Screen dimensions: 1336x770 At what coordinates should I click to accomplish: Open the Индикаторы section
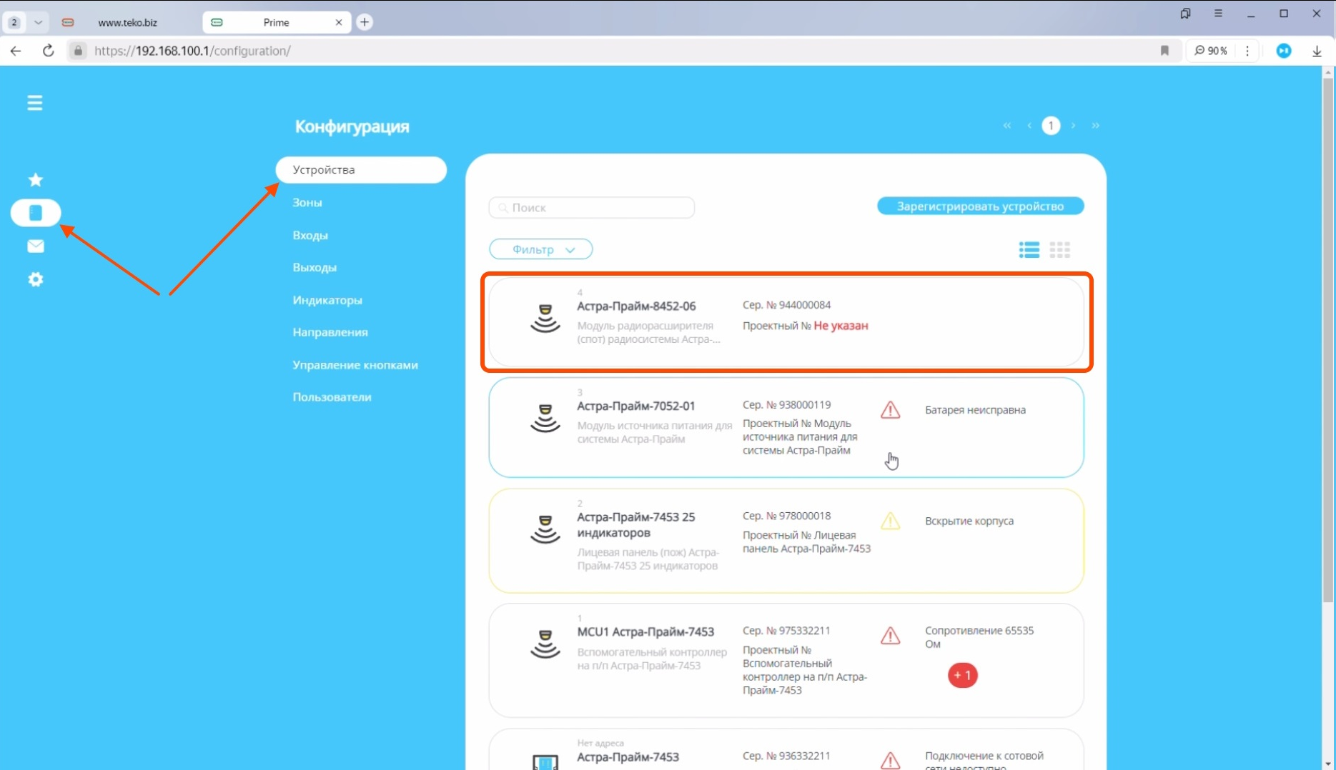coord(327,300)
